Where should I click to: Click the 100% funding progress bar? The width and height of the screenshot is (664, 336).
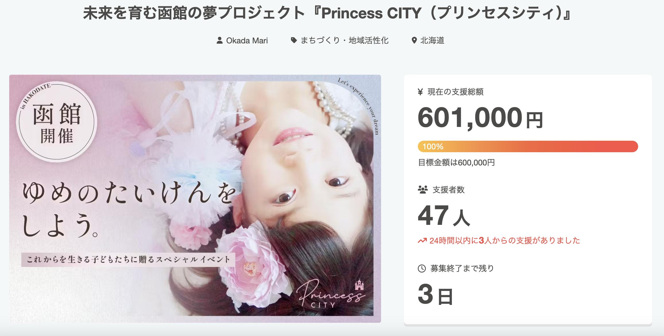click(528, 146)
